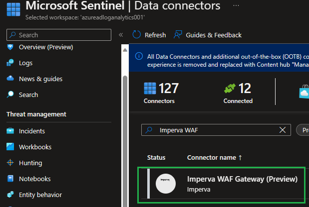
Task: Click the Imperva logo circle
Action: coord(166,184)
